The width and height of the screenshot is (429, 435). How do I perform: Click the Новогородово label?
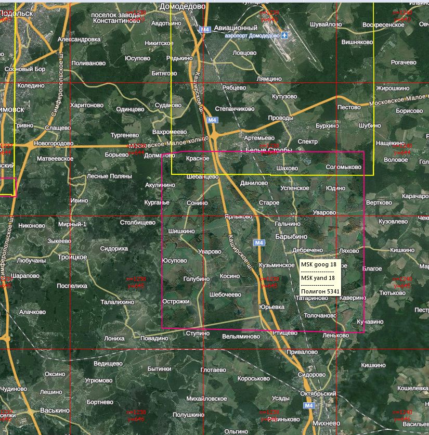53,143
